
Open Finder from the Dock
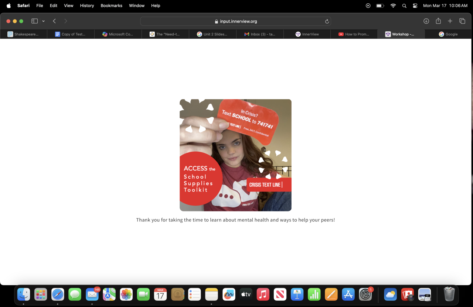coord(24,294)
